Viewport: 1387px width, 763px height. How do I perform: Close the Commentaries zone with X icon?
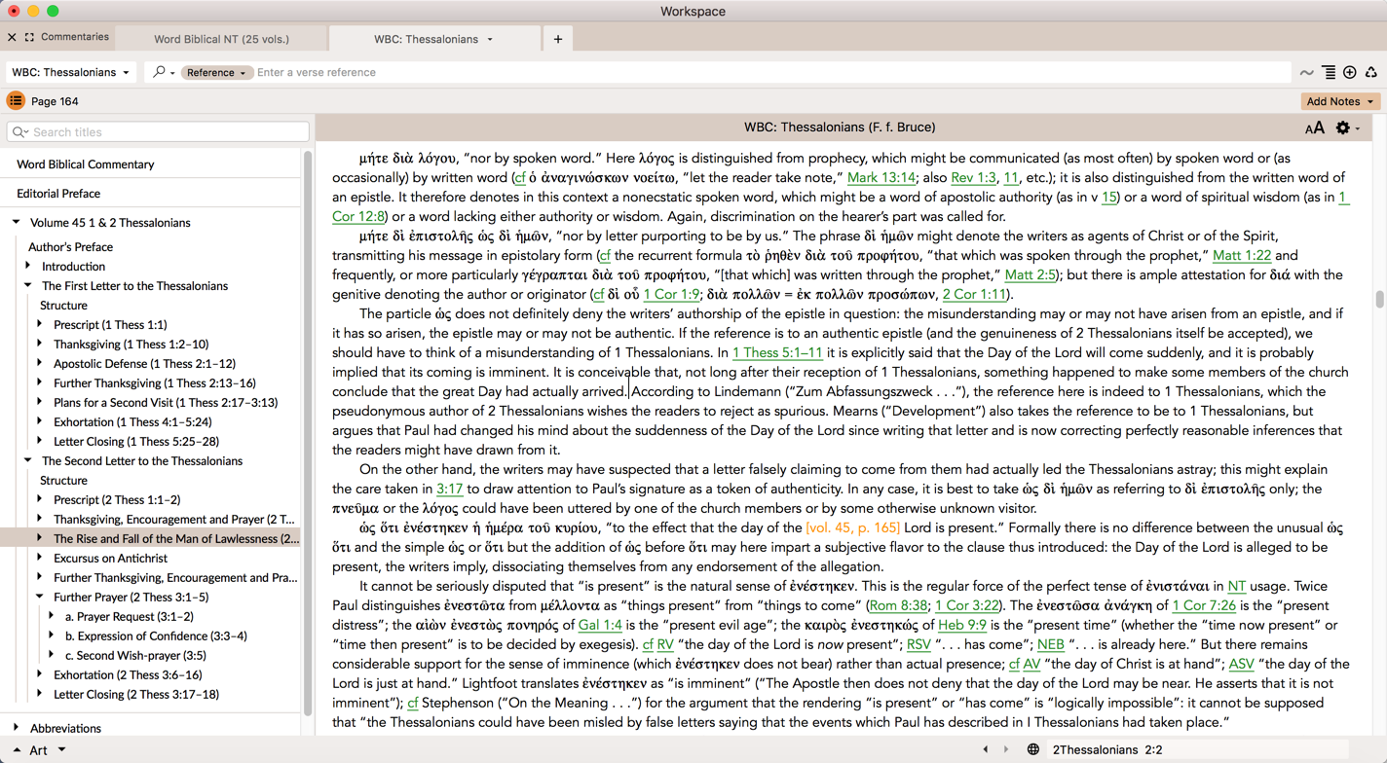click(x=12, y=37)
